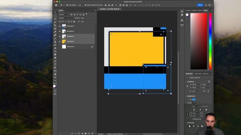This screenshot has height=135, width=241.
Task: Open options bar more options ellipsis
Action: [135, 5]
